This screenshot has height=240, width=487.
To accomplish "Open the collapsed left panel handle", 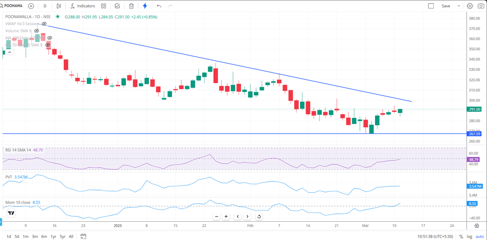I will click(1, 222).
